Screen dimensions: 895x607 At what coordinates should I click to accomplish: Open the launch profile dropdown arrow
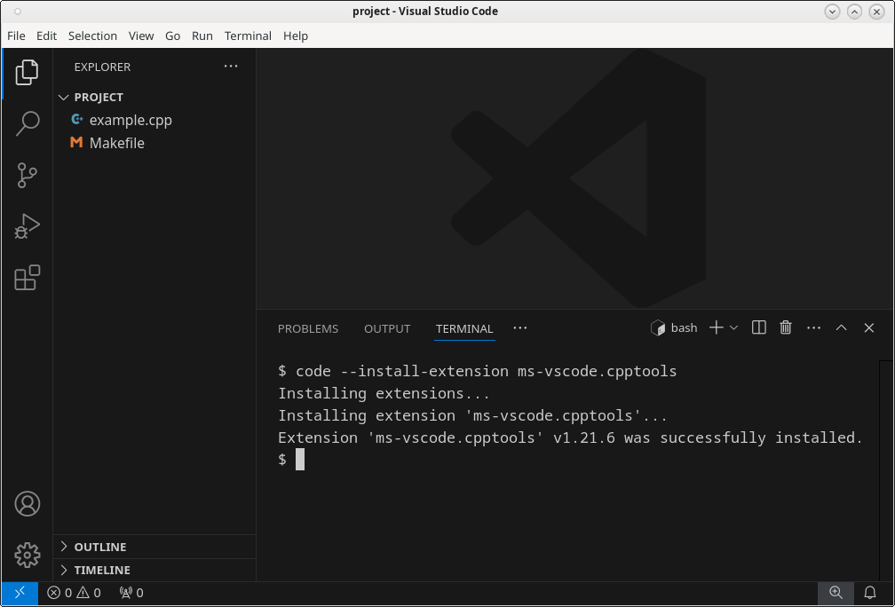[x=734, y=328]
